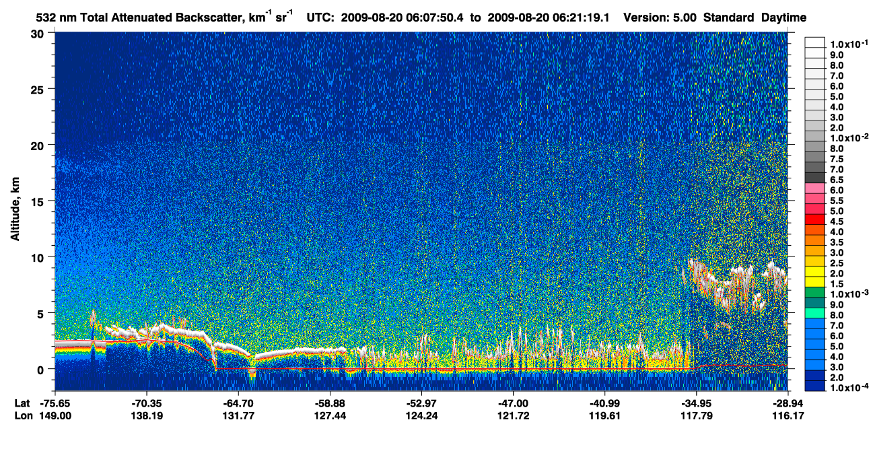Screen dimensions: 875x449
Task: Click longitude value '124.24'
Action: [x=421, y=415]
